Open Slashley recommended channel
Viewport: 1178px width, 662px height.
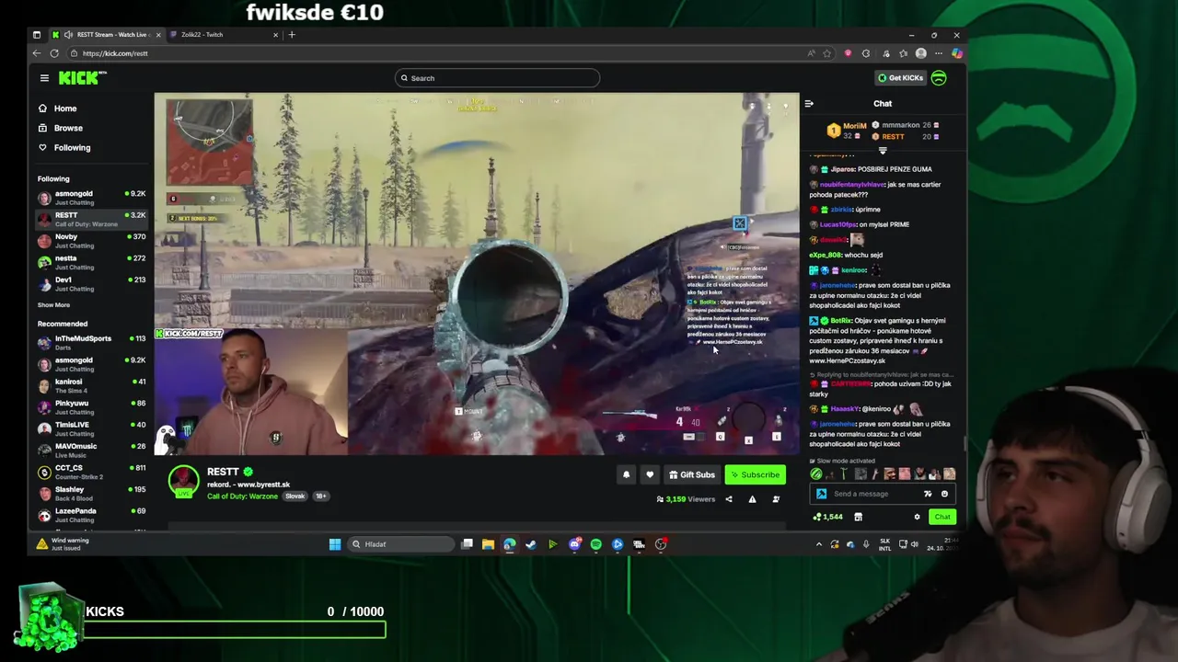pyautogui.click(x=91, y=493)
